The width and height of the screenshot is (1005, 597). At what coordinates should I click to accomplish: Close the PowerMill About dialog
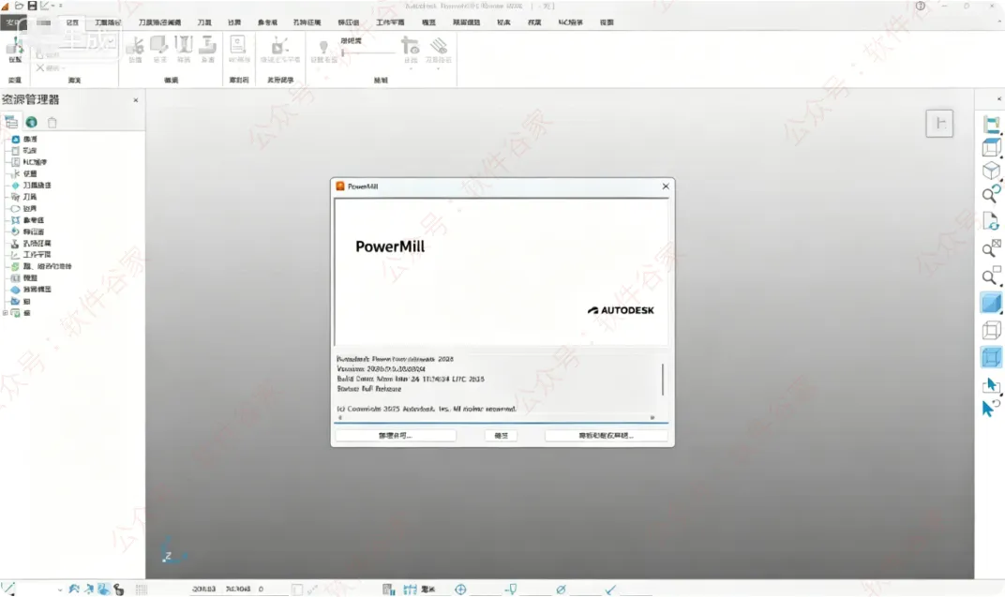click(x=666, y=187)
